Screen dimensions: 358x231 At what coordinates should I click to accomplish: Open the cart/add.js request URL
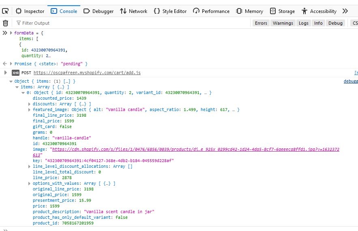tap(87, 73)
